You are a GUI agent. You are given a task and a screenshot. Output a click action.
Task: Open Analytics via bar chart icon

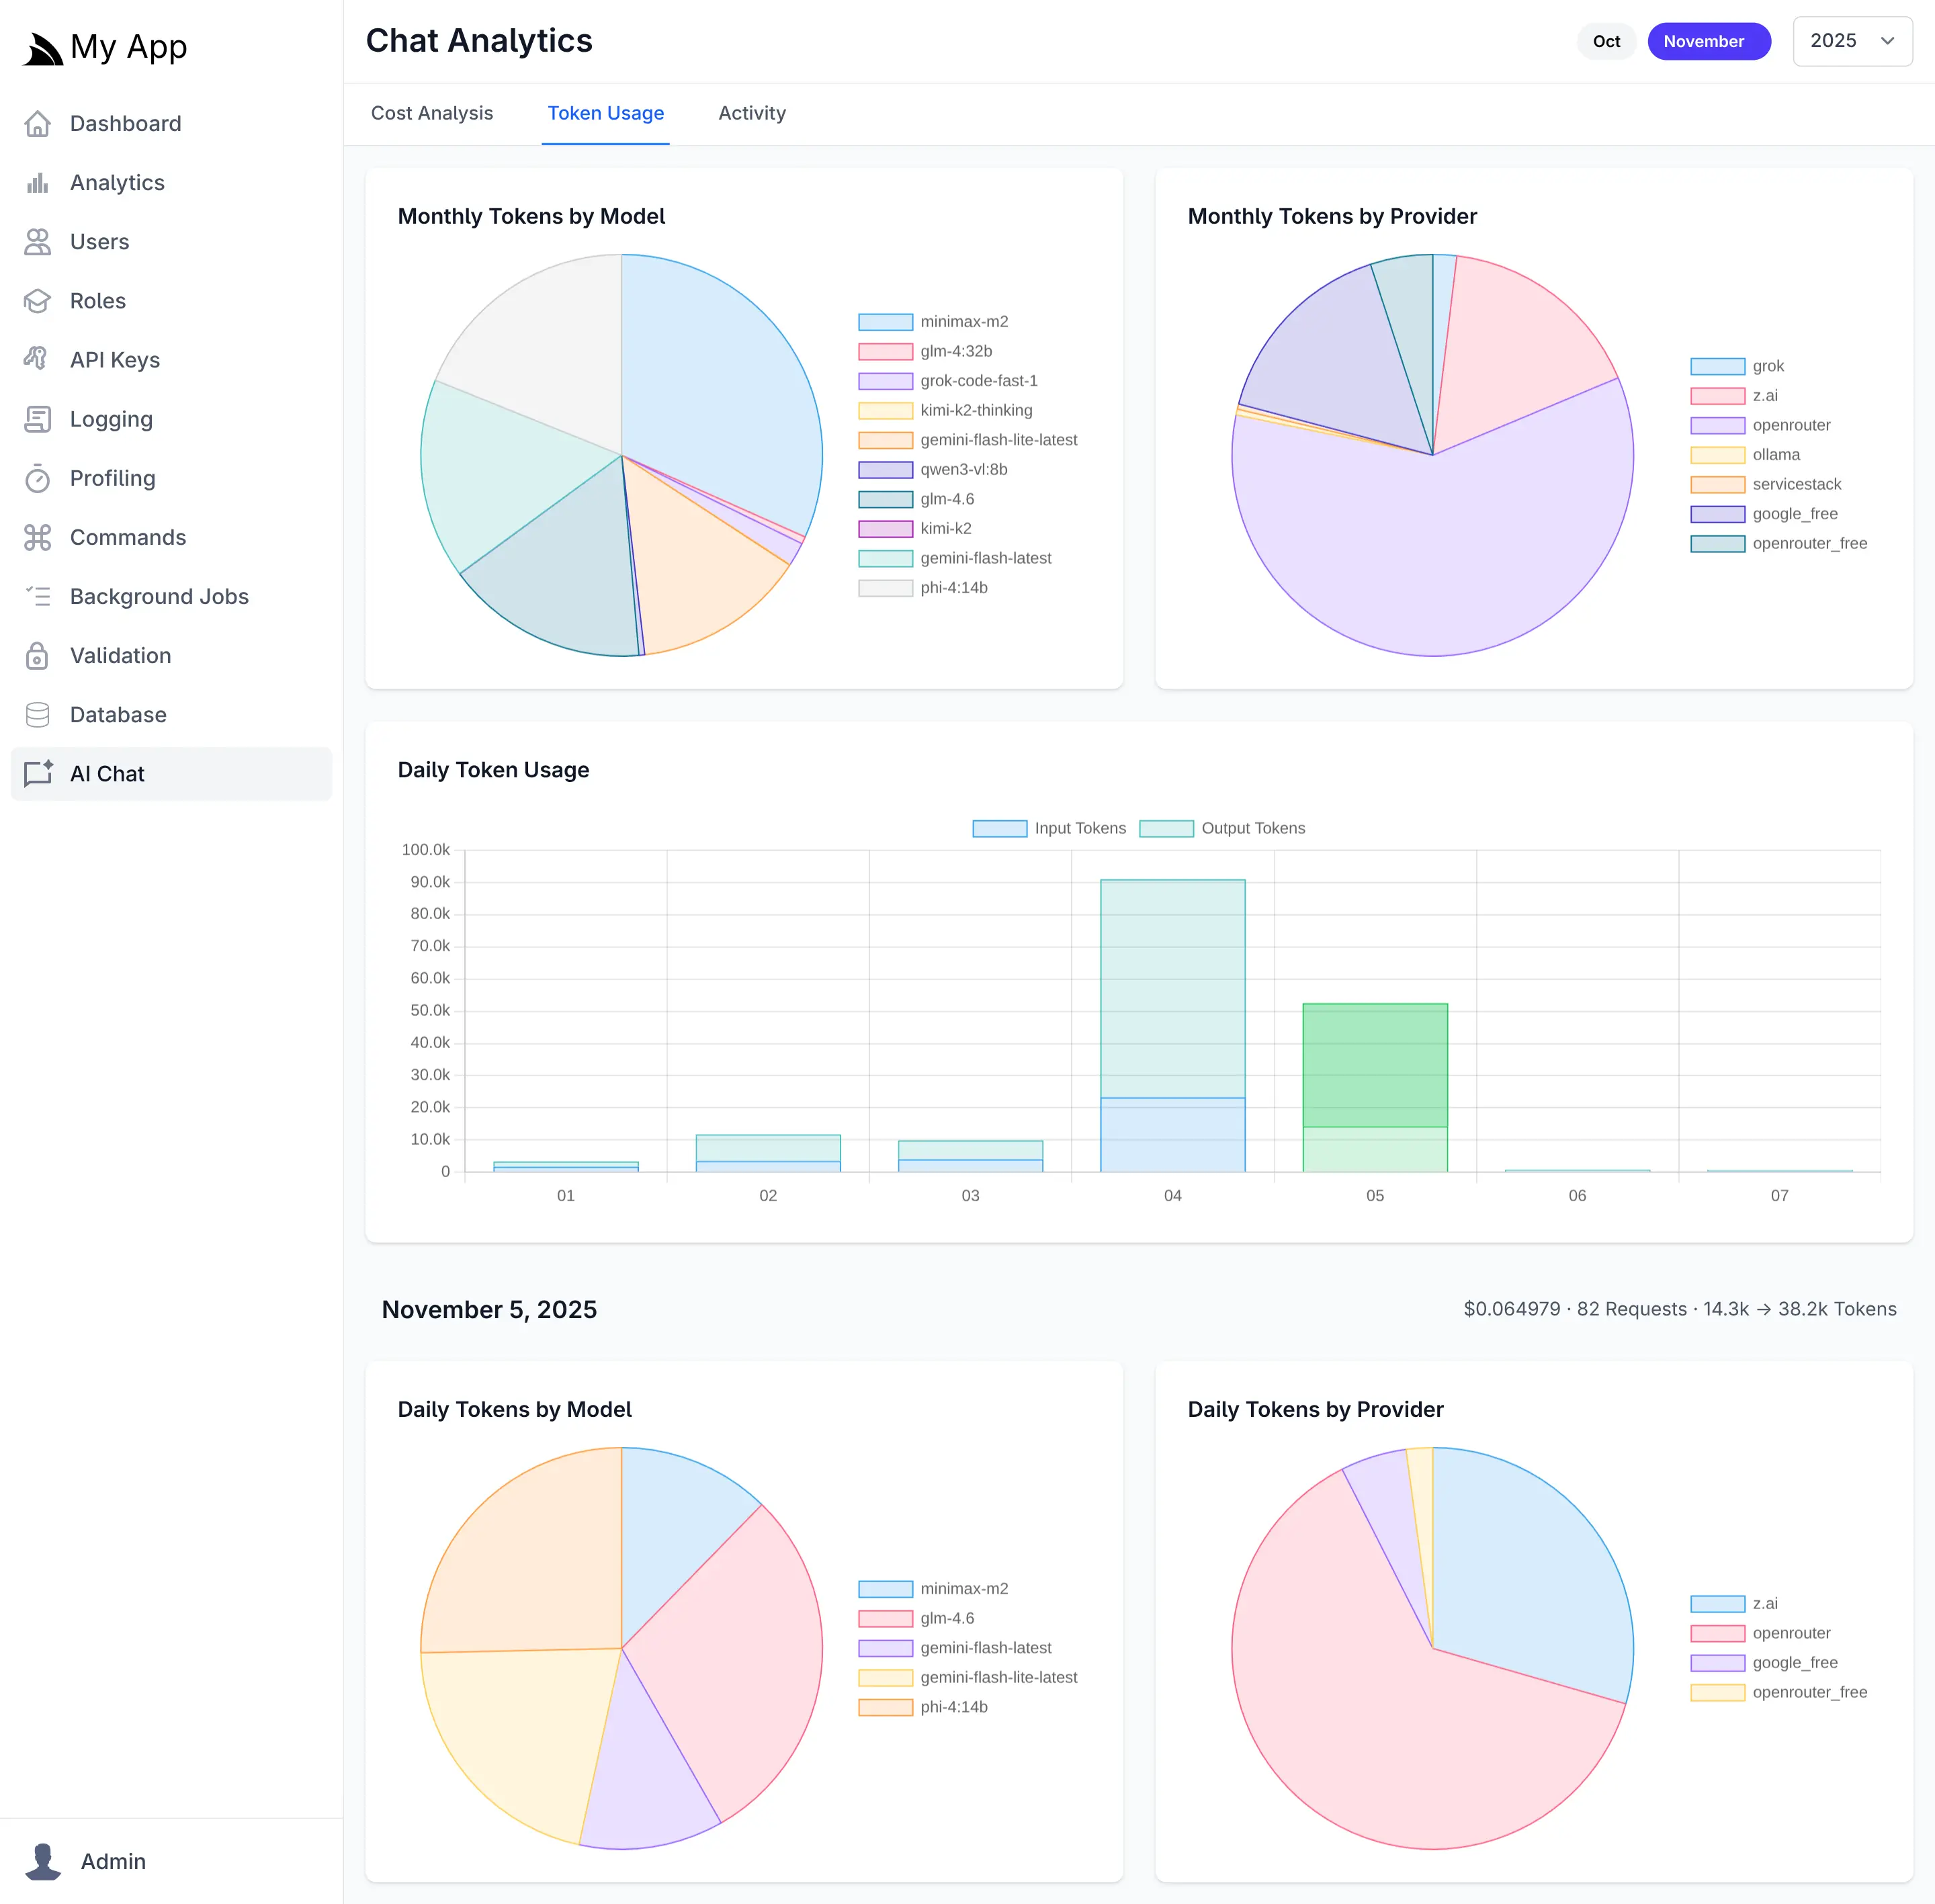[37, 183]
